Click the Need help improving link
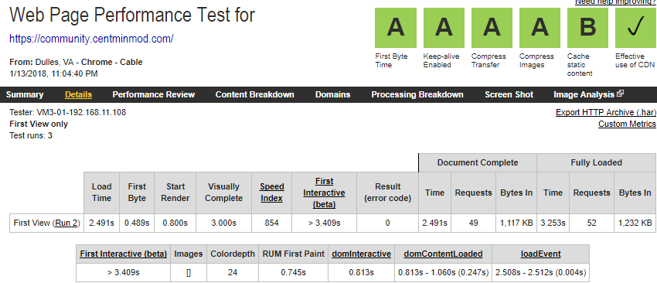The width and height of the screenshot is (657, 283). tap(615, 2)
